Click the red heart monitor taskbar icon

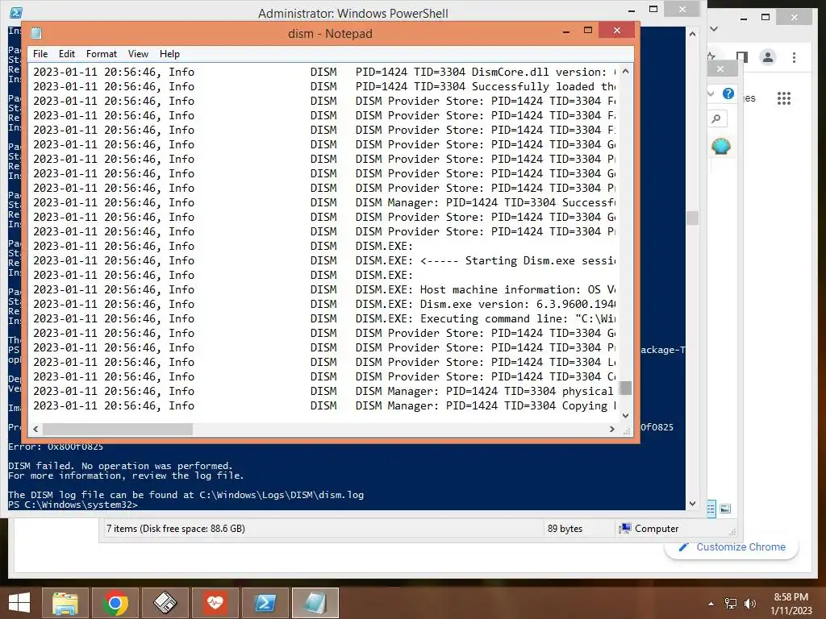tap(215, 603)
